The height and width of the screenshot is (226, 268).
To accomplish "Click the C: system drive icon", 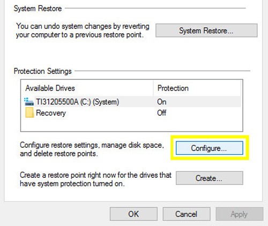I will coord(29,102).
